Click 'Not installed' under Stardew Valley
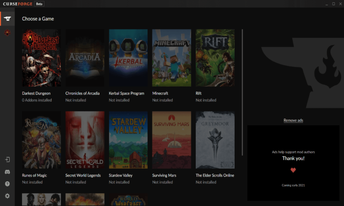Screen dimensions: 344x206 (119, 182)
